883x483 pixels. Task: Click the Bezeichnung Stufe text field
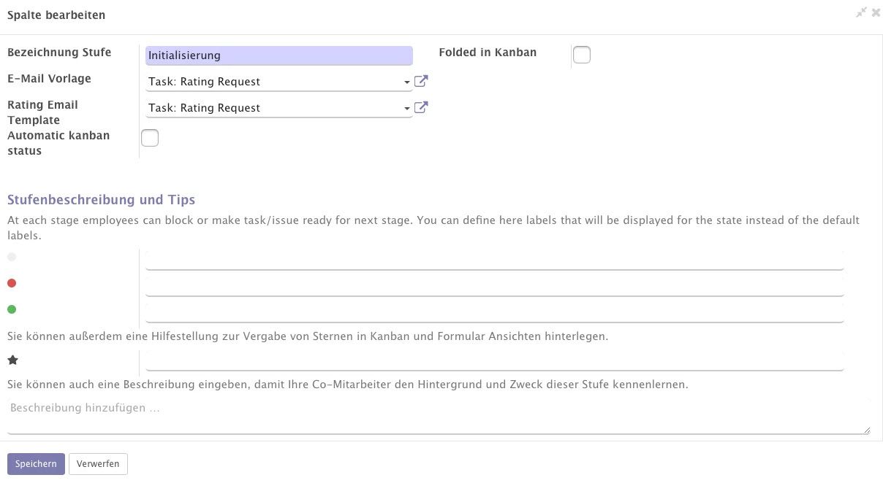click(x=278, y=55)
